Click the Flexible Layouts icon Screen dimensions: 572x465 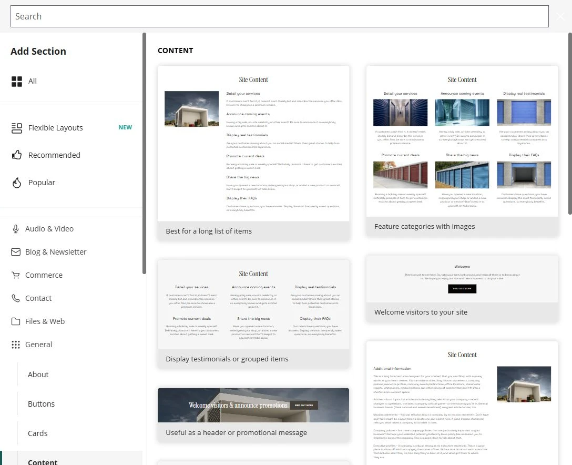pyautogui.click(x=16, y=128)
